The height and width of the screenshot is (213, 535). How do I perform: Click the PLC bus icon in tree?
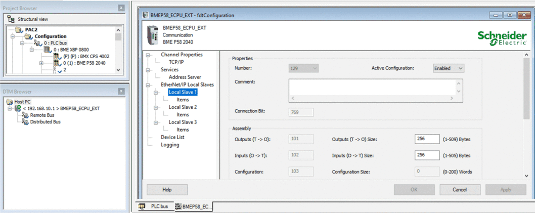tap(38, 43)
